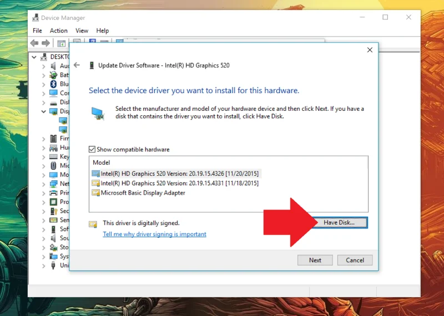The image size is (444, 316).
Task: Open the View menu
Action: (82, 30)
